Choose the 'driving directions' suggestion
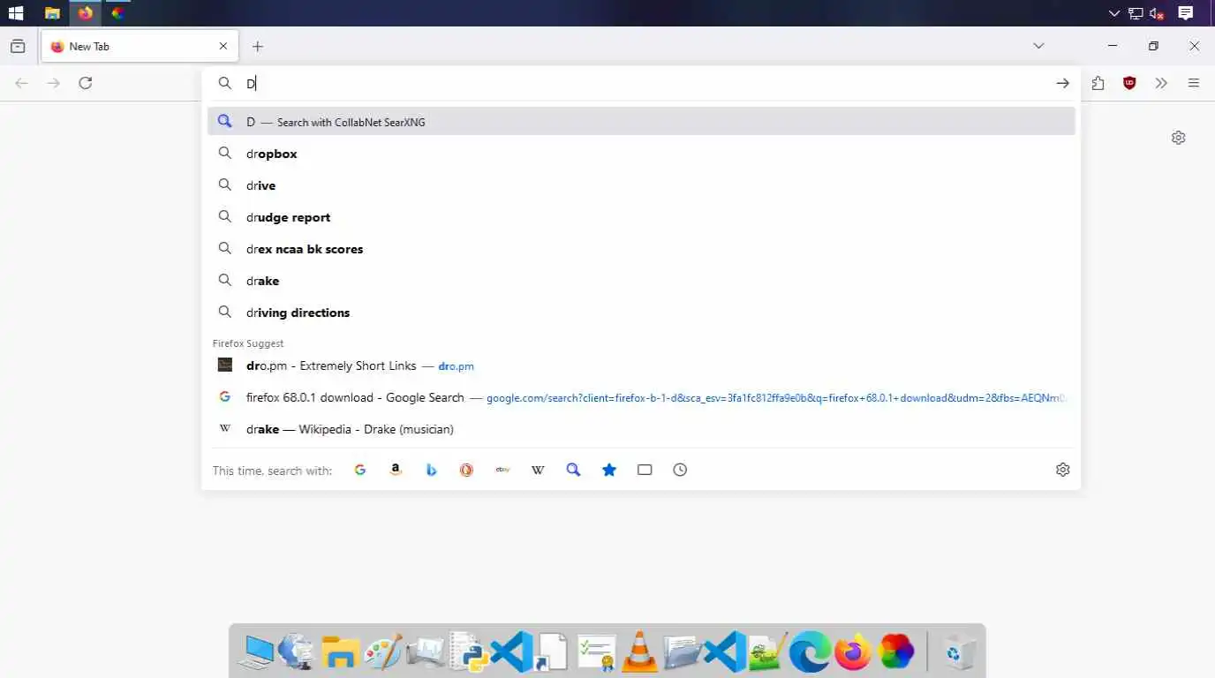 coord(641,313)
